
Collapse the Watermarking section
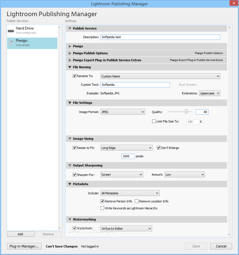pos(70,219)
